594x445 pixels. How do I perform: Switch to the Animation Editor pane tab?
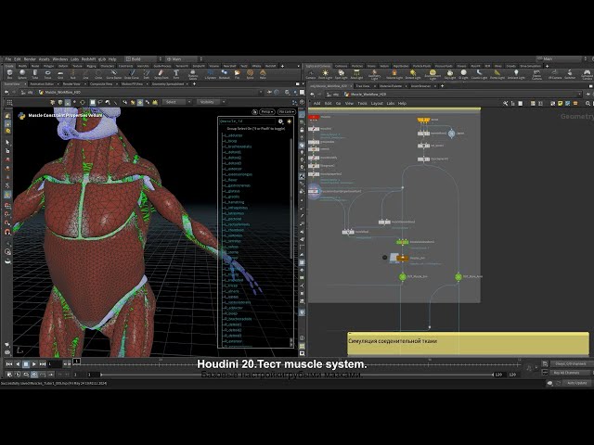click(x=42, y=84)
